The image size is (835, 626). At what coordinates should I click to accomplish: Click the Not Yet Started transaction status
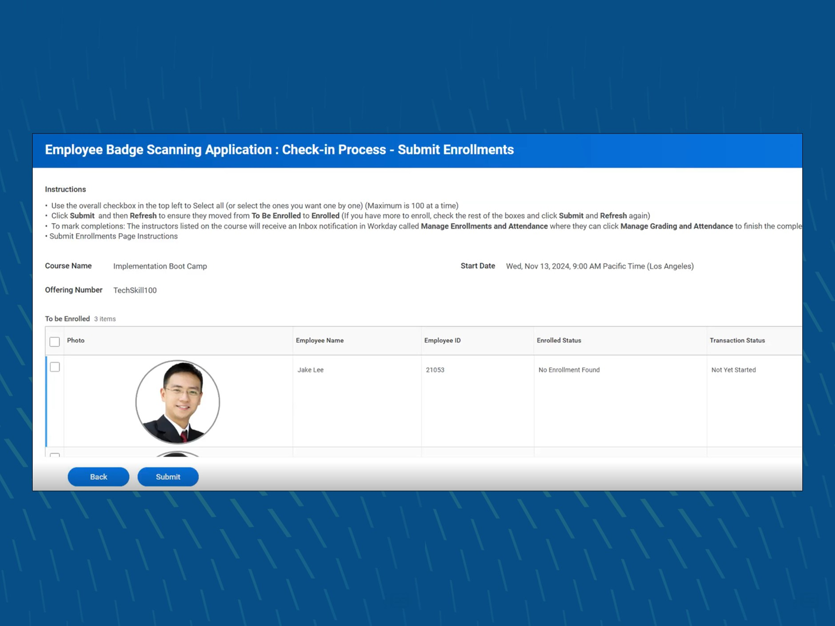733,369
